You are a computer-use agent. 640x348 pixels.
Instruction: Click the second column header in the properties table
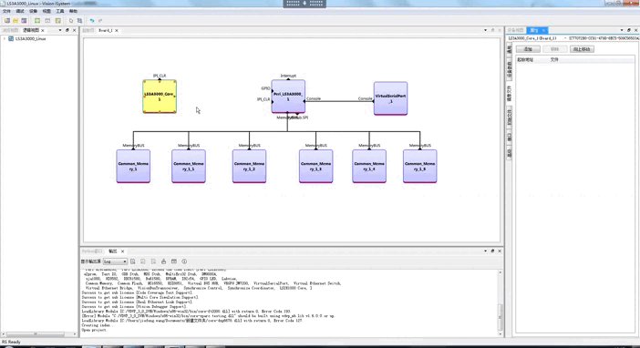click(x=554, y=60)
